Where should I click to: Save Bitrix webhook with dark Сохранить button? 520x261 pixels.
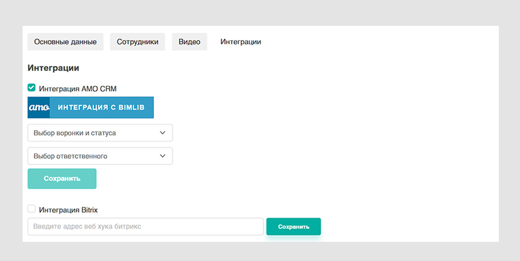(x=293, y=226)
